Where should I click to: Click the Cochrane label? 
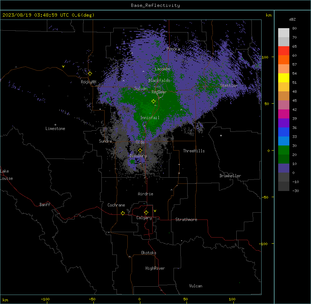(x=116, y=205)
